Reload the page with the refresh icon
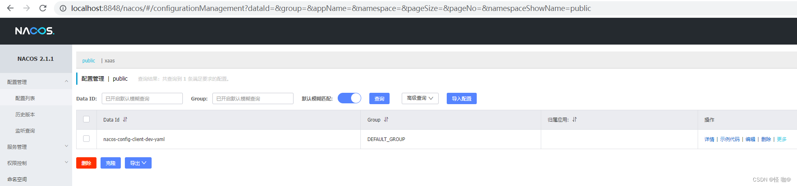797x186 pixels. [x=43, y=8]
